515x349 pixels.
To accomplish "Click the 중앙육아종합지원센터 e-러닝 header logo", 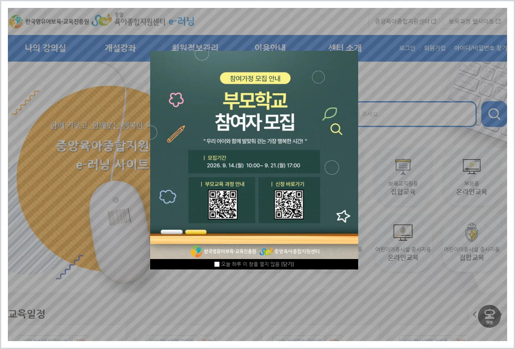I will (x=143, y=21).
